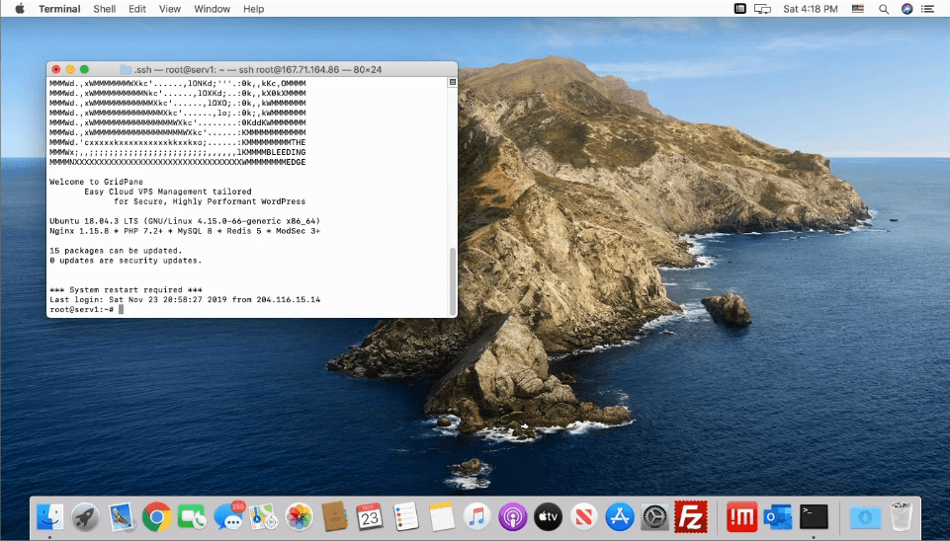The height and width of the screenshot is (541, 950).
Task: Open Spotlight search magnifier in menu bar
Action: [884, 9]
